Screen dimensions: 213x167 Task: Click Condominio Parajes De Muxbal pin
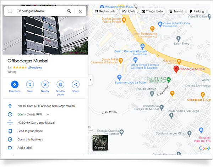pyautogui.click(x=162, y=107)
